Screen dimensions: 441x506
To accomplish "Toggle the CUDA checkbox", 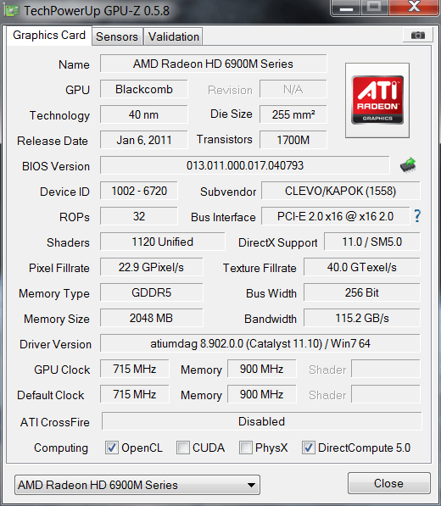I will [183, 448].
